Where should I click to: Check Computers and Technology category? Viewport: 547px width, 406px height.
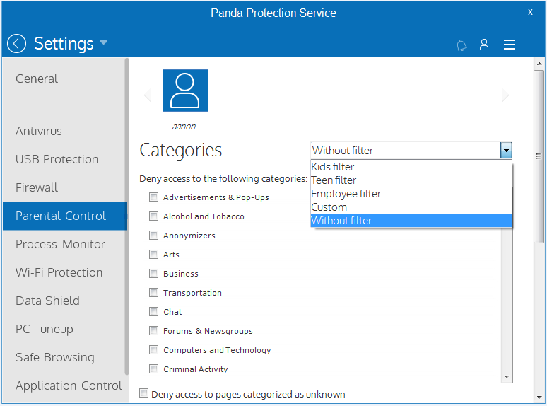[153, 350]
